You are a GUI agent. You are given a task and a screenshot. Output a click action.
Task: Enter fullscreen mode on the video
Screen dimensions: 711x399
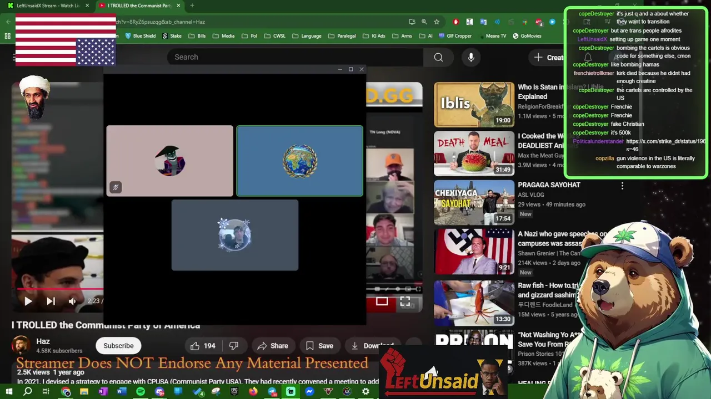point(405,301)
